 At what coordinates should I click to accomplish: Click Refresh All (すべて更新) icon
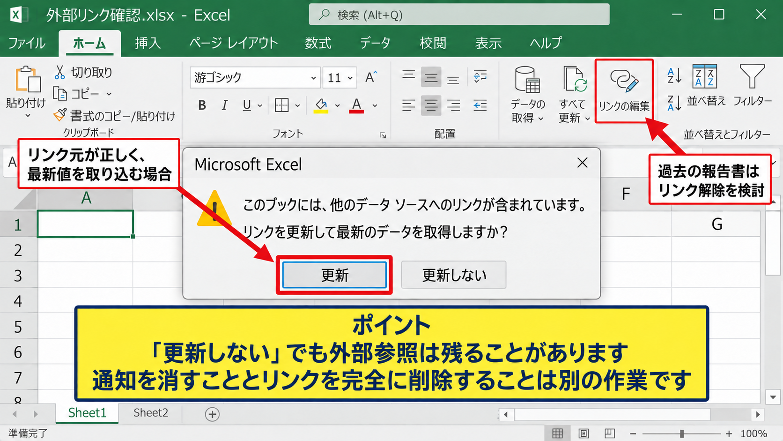[x=574, y=79]
